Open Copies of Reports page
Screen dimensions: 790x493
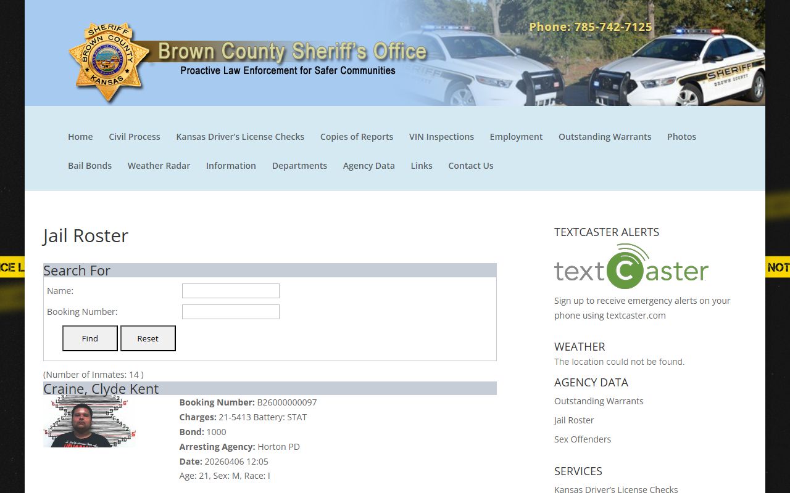coord(357,137)
